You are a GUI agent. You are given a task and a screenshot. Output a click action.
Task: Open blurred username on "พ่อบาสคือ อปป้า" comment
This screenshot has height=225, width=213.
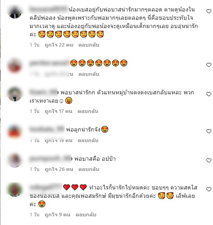point(50,159)
